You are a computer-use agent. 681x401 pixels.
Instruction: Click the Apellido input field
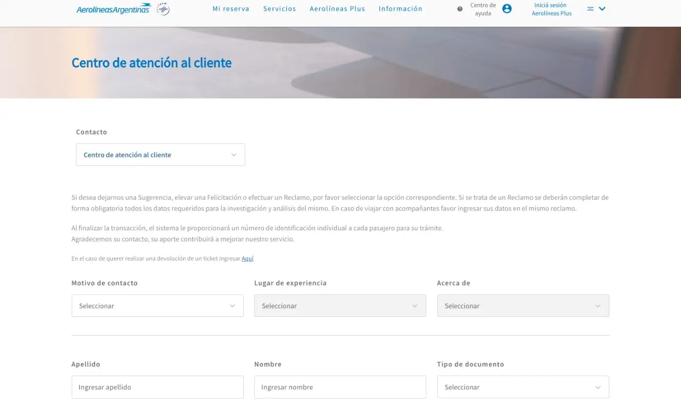point(157,387)
